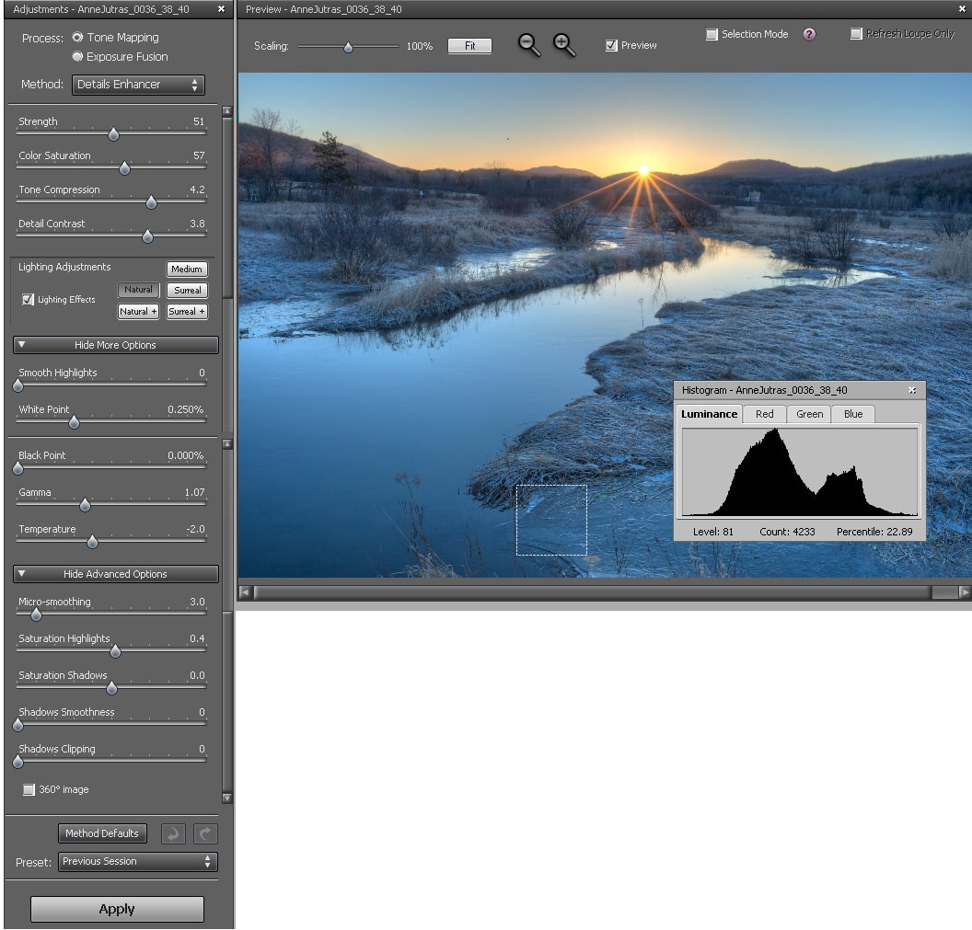Image resolution: width=972 pixels, height=930 pixels.
Task: Open the Preset dropdown showing Previous Session
Action: tap(137, 862)
